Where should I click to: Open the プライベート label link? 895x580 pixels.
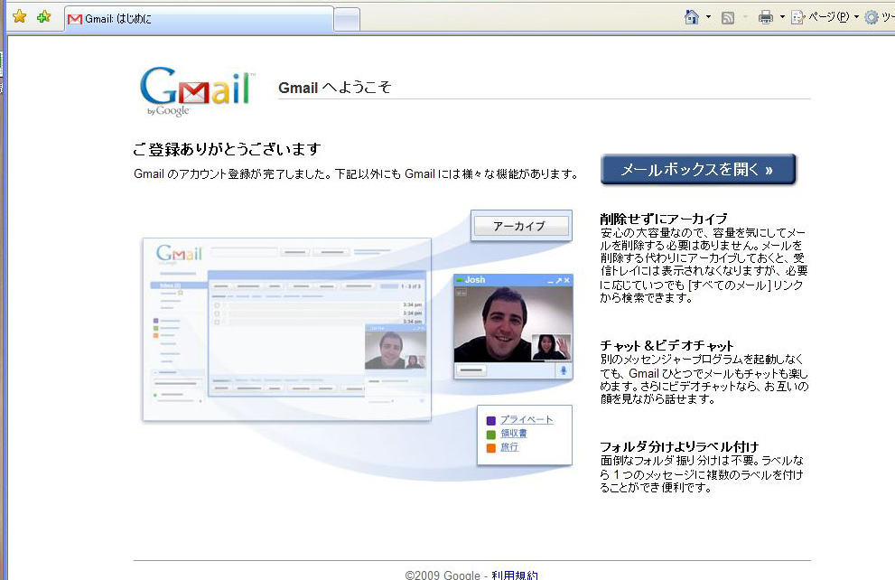tap(527, 419)
